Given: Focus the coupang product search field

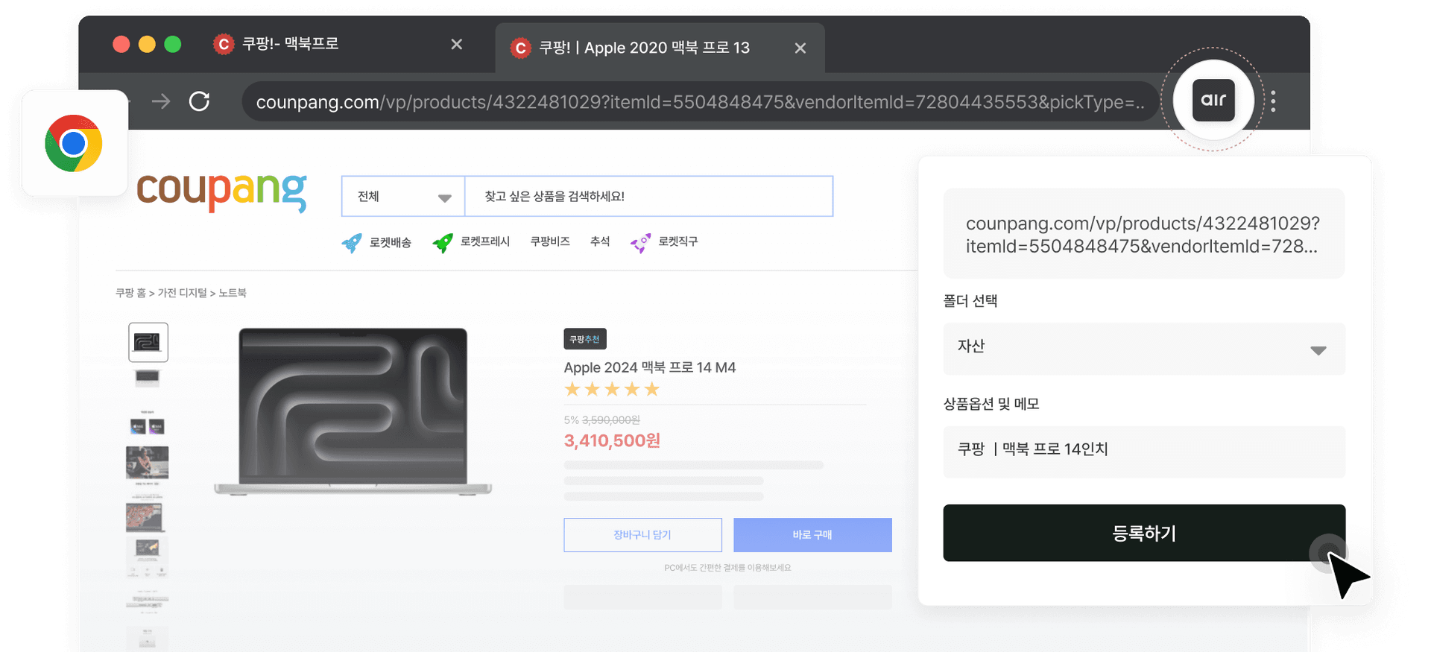Looking at the screenshot, I should [x=648, y=197].
